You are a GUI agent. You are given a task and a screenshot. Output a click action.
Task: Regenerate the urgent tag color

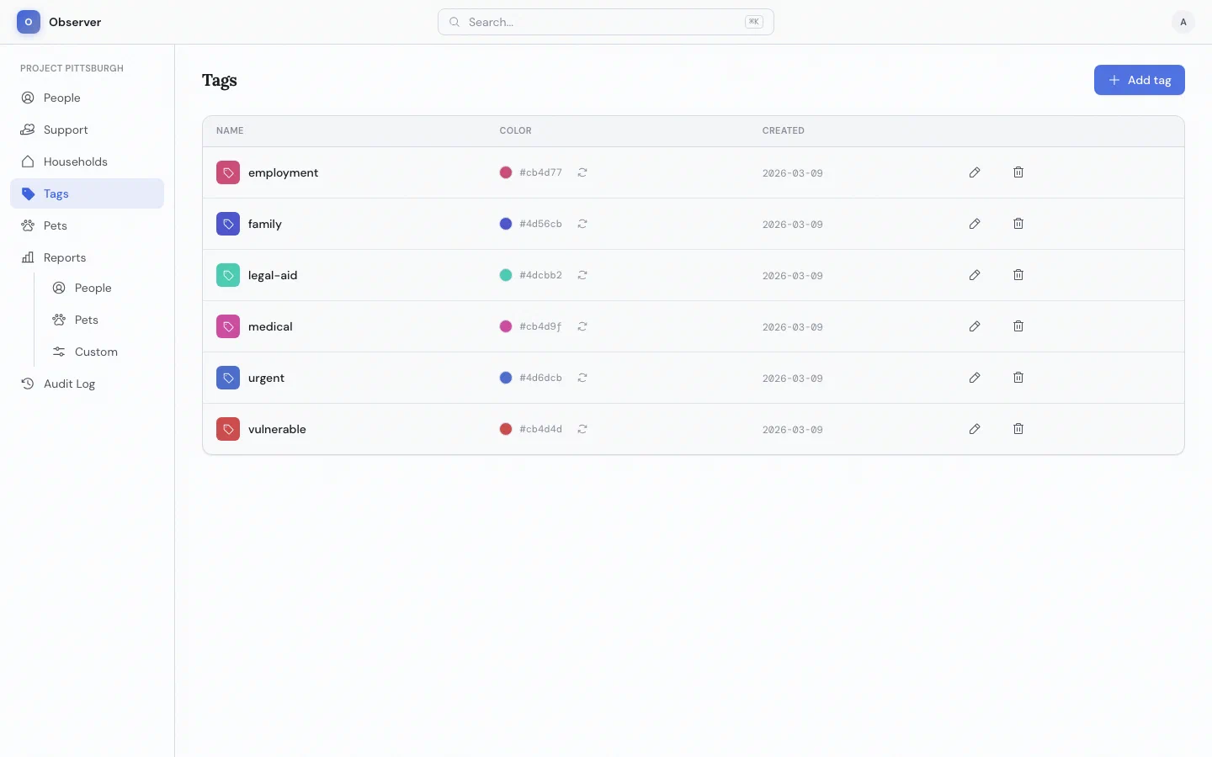[x=582, y=378]
